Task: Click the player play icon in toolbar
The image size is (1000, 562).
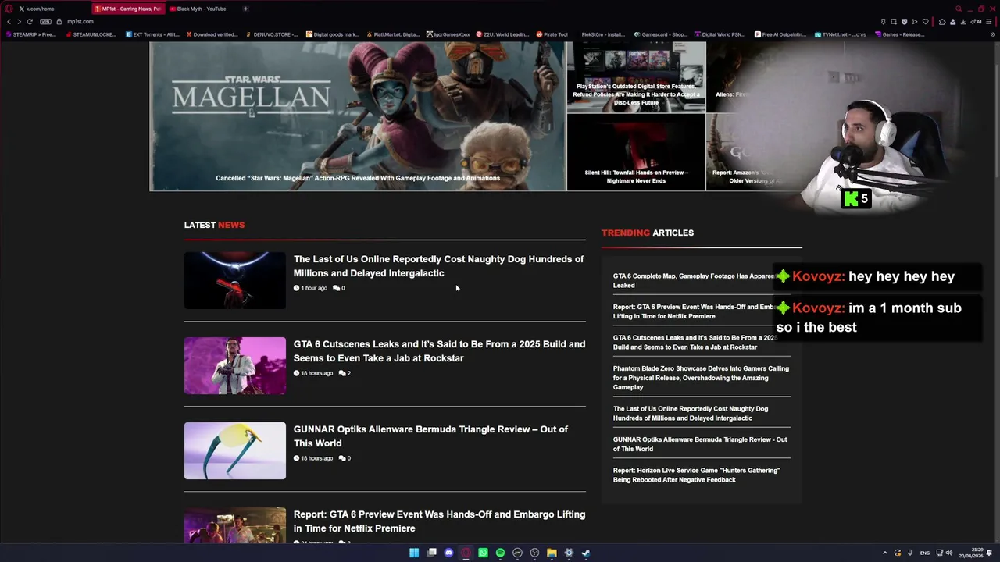Action: pos(915,22)
